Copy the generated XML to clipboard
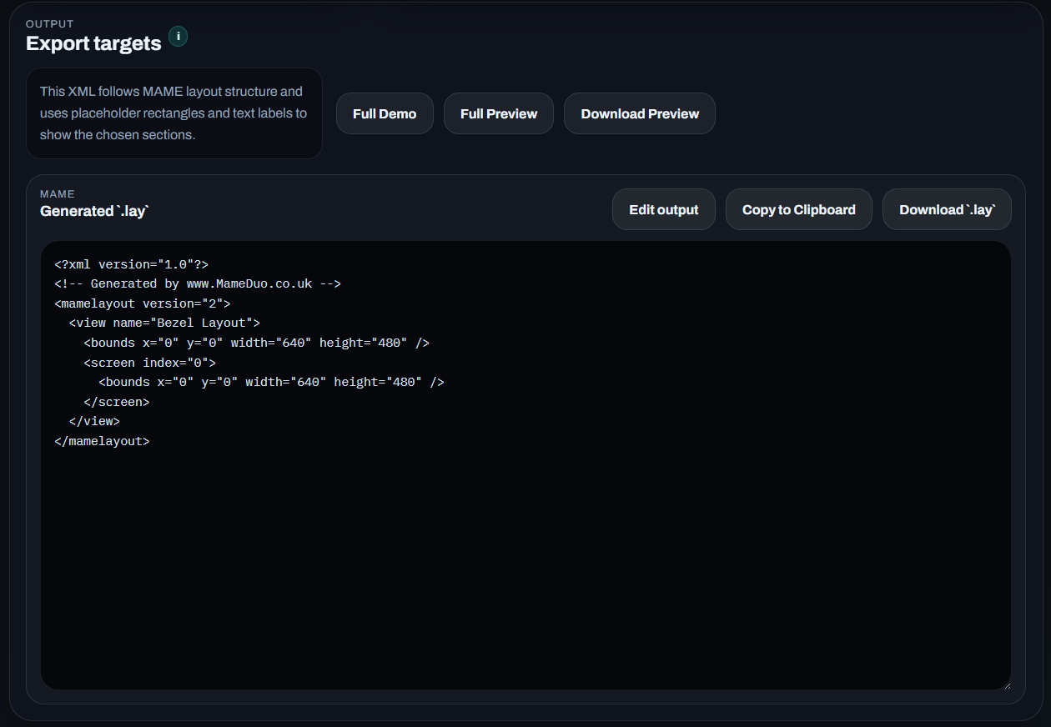 pyautogui.click(x=799, y=209)
